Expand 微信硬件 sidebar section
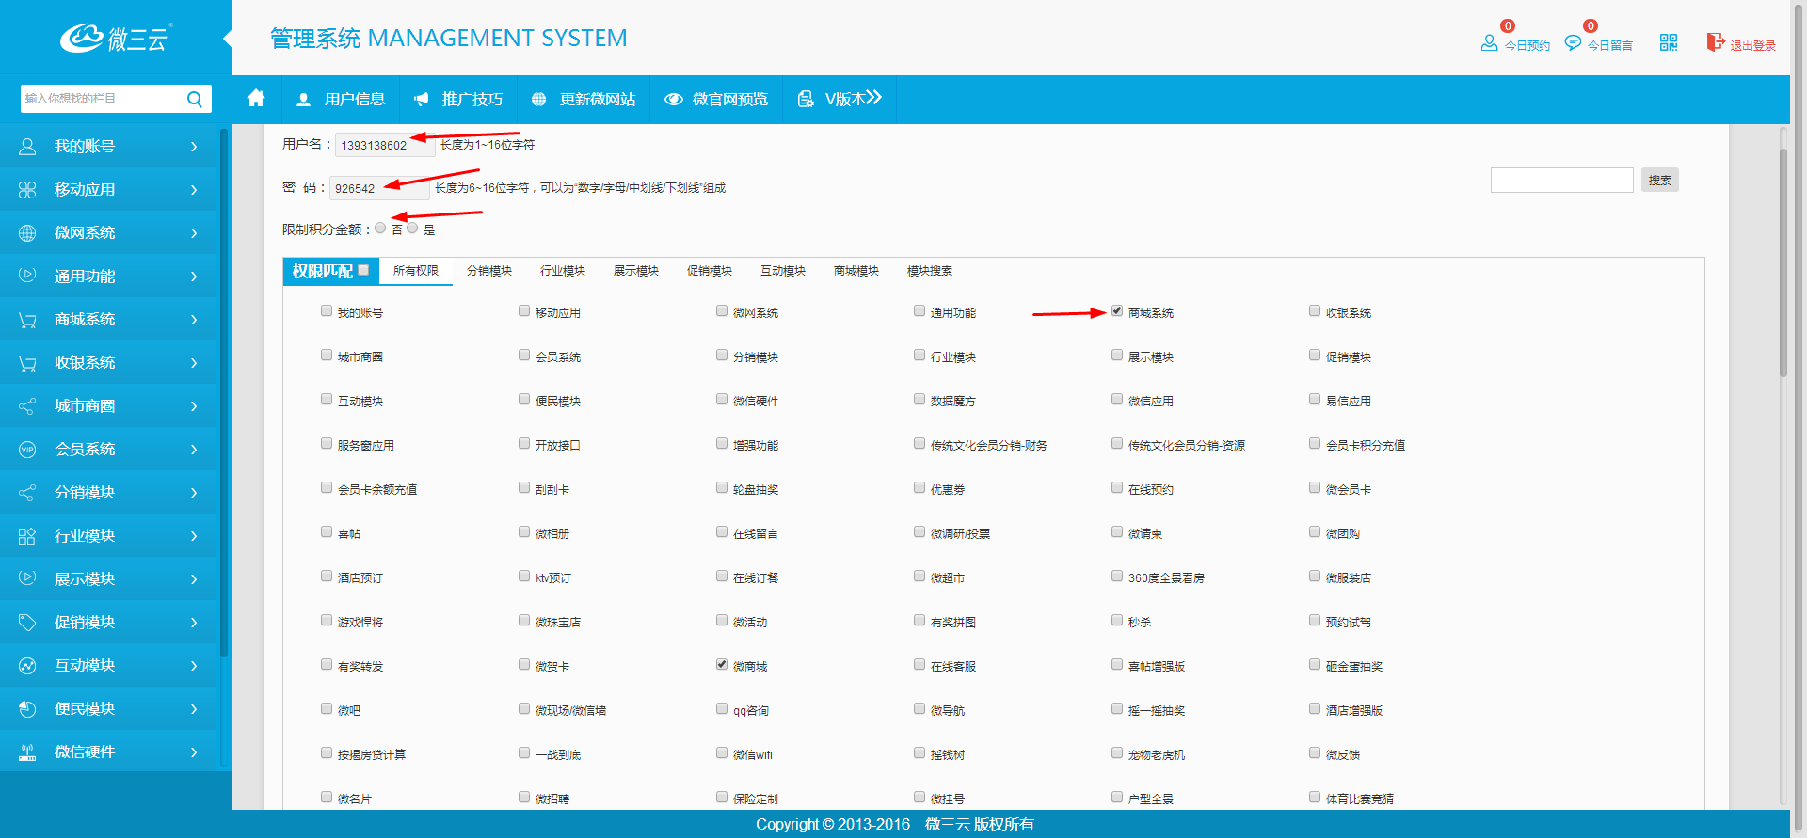The height and width of the screenshot is (838, 1807). [108, 752]
